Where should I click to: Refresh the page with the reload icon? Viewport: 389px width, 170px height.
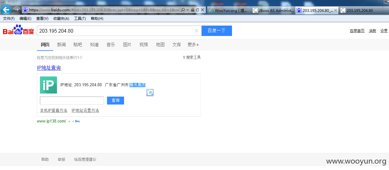pos(198,10)
